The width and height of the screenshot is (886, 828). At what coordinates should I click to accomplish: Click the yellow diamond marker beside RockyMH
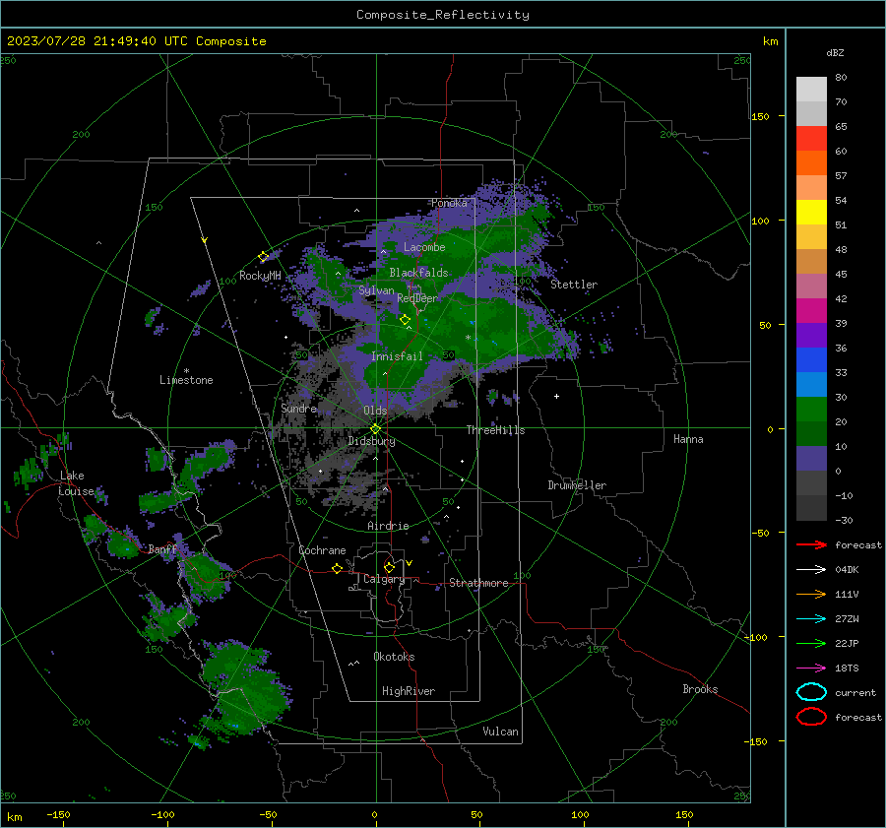[263, 257]
